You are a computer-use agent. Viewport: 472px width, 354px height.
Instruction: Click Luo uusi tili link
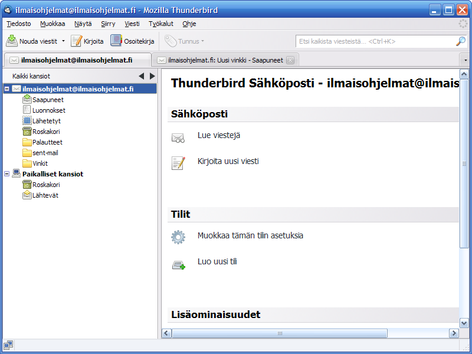pos(217,261)
